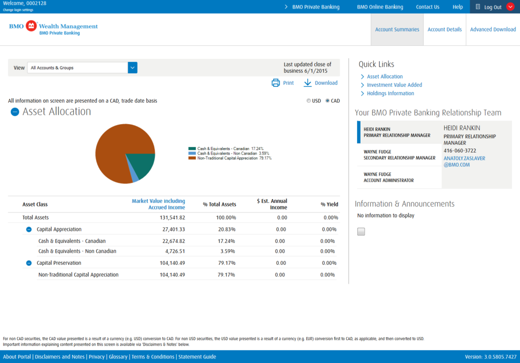The image size is (520, 363).
Task: Open Disclaimers and Notes footer link
Action: coord(60,357)
